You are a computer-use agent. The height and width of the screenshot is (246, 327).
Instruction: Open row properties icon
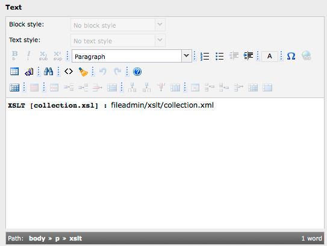click(x=54, y=87)
